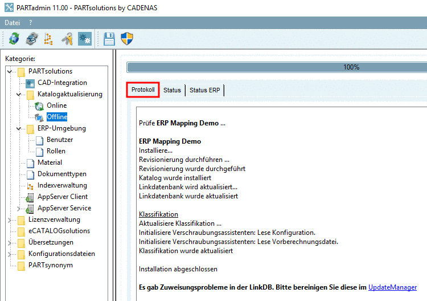Click the PARTsynonym folder icon
This screenshot has height=301, width=427.
(x=21, y=266)
